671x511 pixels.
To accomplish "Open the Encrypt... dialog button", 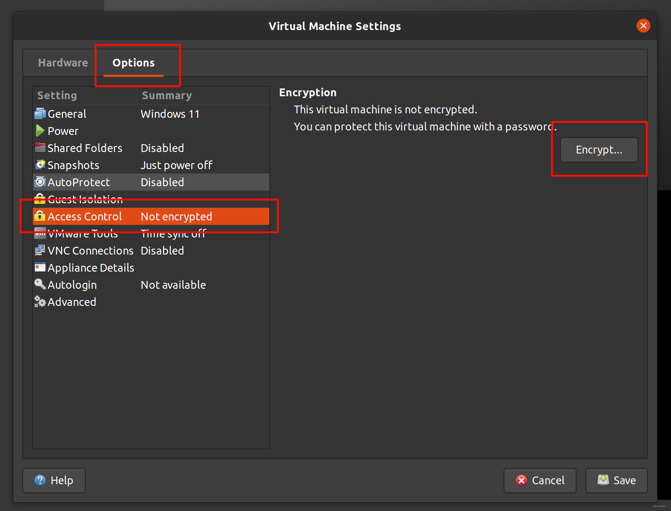I will click(599, 150).
